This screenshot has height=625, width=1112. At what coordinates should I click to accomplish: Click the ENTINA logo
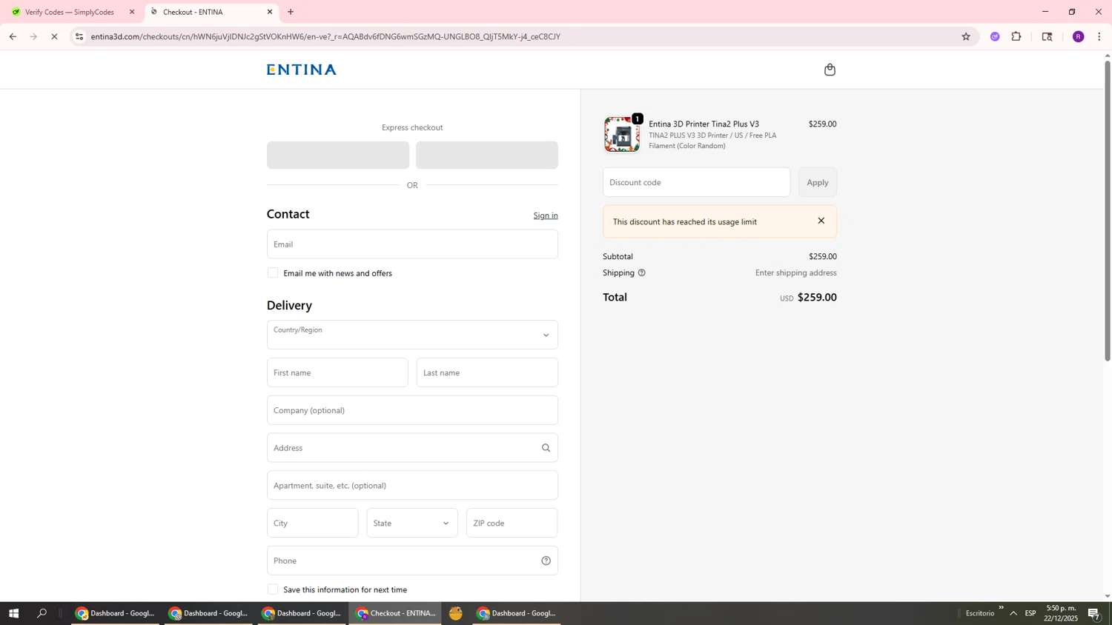coord(302,70)
